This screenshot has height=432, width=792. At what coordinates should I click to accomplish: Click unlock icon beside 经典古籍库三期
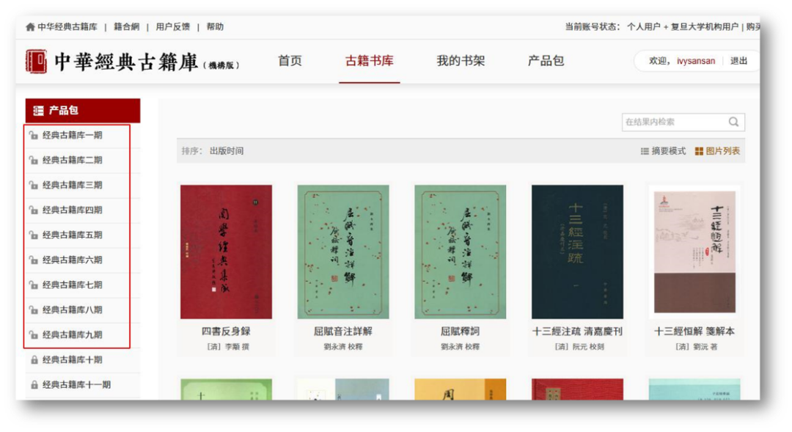pyautogui.click(x=34, y=185)
